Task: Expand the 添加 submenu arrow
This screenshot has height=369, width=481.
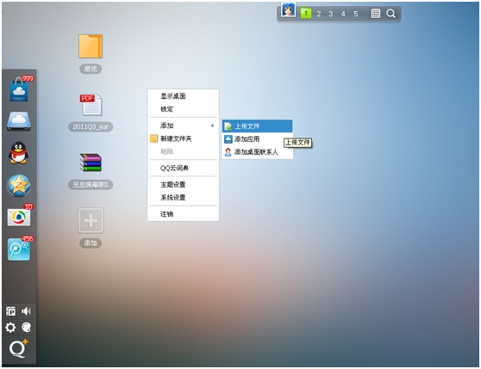Action: 212,126
